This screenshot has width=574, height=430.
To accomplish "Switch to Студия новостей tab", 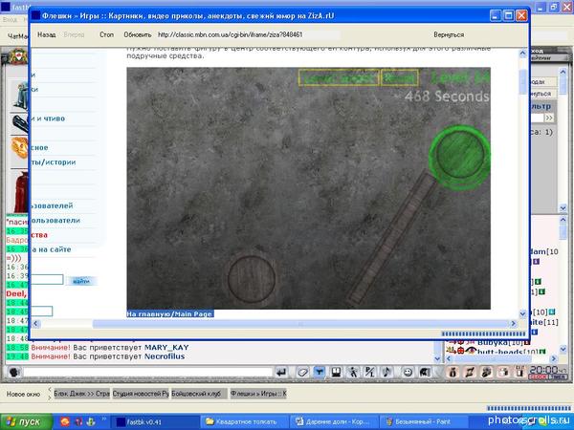I will point(141,394).
